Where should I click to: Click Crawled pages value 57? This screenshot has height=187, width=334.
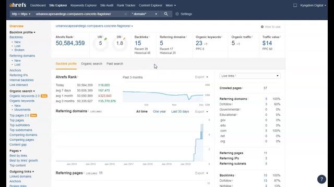pyautogui.click(x=265, y=88)
